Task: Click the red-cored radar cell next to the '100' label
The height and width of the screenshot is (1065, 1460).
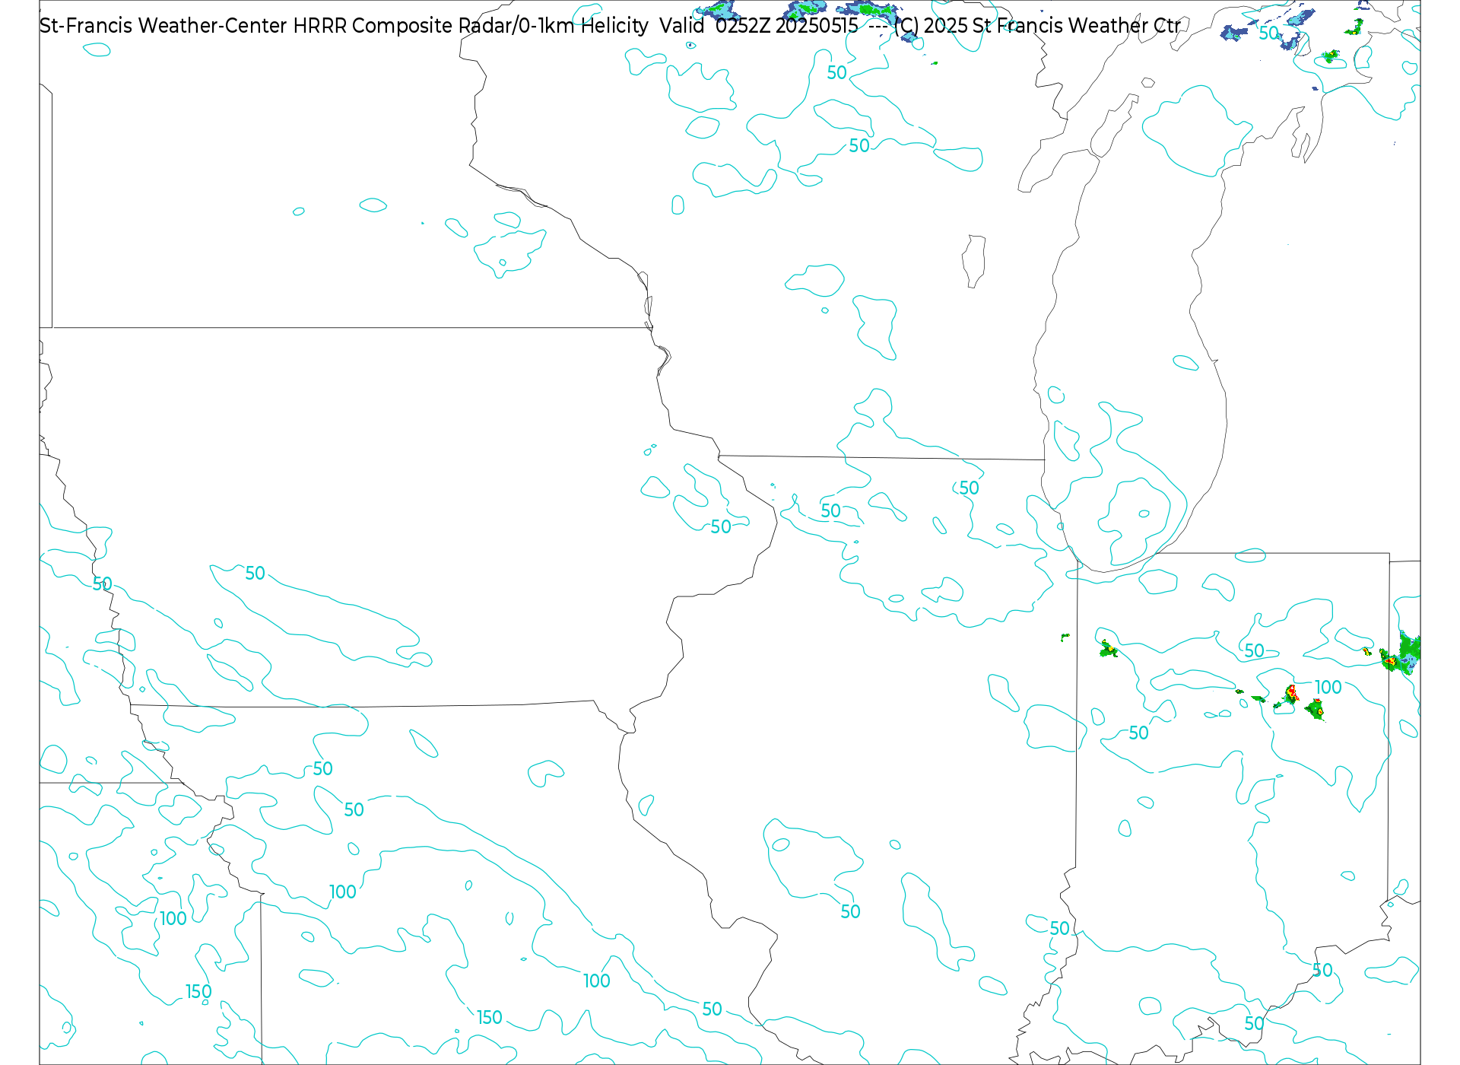Action: click(1291, 694)
